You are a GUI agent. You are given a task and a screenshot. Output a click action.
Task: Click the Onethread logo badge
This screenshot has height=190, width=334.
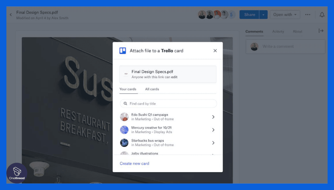[x=17, y=173]
